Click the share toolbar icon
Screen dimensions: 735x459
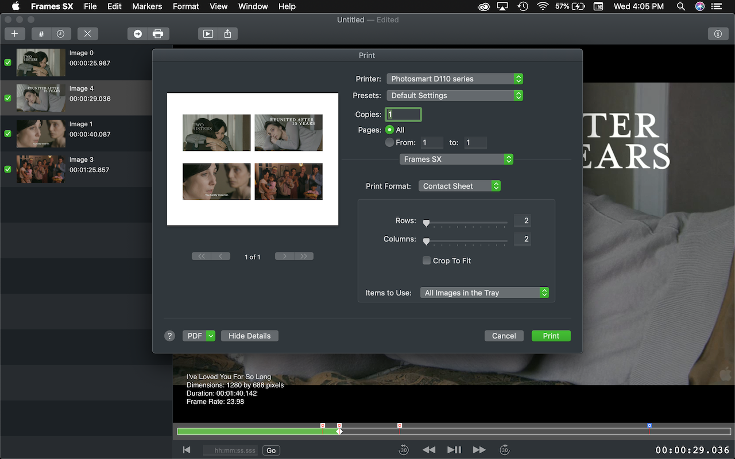pyautogui.click(x=228, y=34)
